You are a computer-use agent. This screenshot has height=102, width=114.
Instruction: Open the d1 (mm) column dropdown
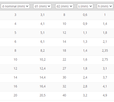[42, 6]
